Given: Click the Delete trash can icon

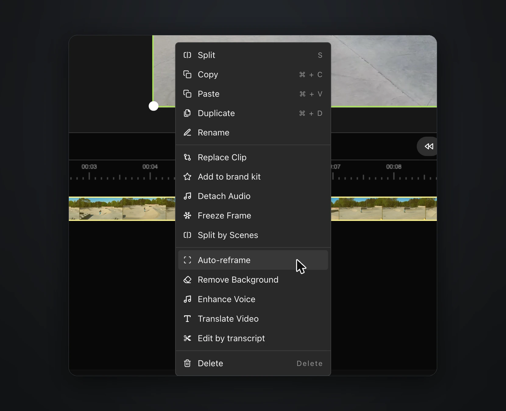Looking at the screenshot, I should pos(187,363).
